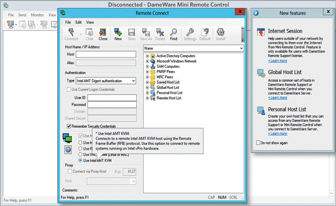
Task: Open the Monitor menu in main window
Action: click(x=37, y=15)
